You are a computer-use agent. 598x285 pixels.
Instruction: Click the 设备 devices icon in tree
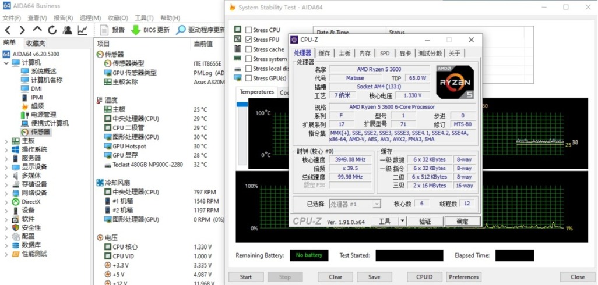click(x=16, y=211)
